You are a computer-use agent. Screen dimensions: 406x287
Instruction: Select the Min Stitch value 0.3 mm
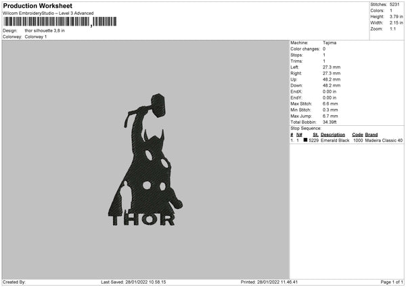(330, 110)
